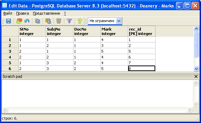The width and height of the screenshot is (201, 123).
Task: Click the Mark column header
Action: click(x=114, y=31)
